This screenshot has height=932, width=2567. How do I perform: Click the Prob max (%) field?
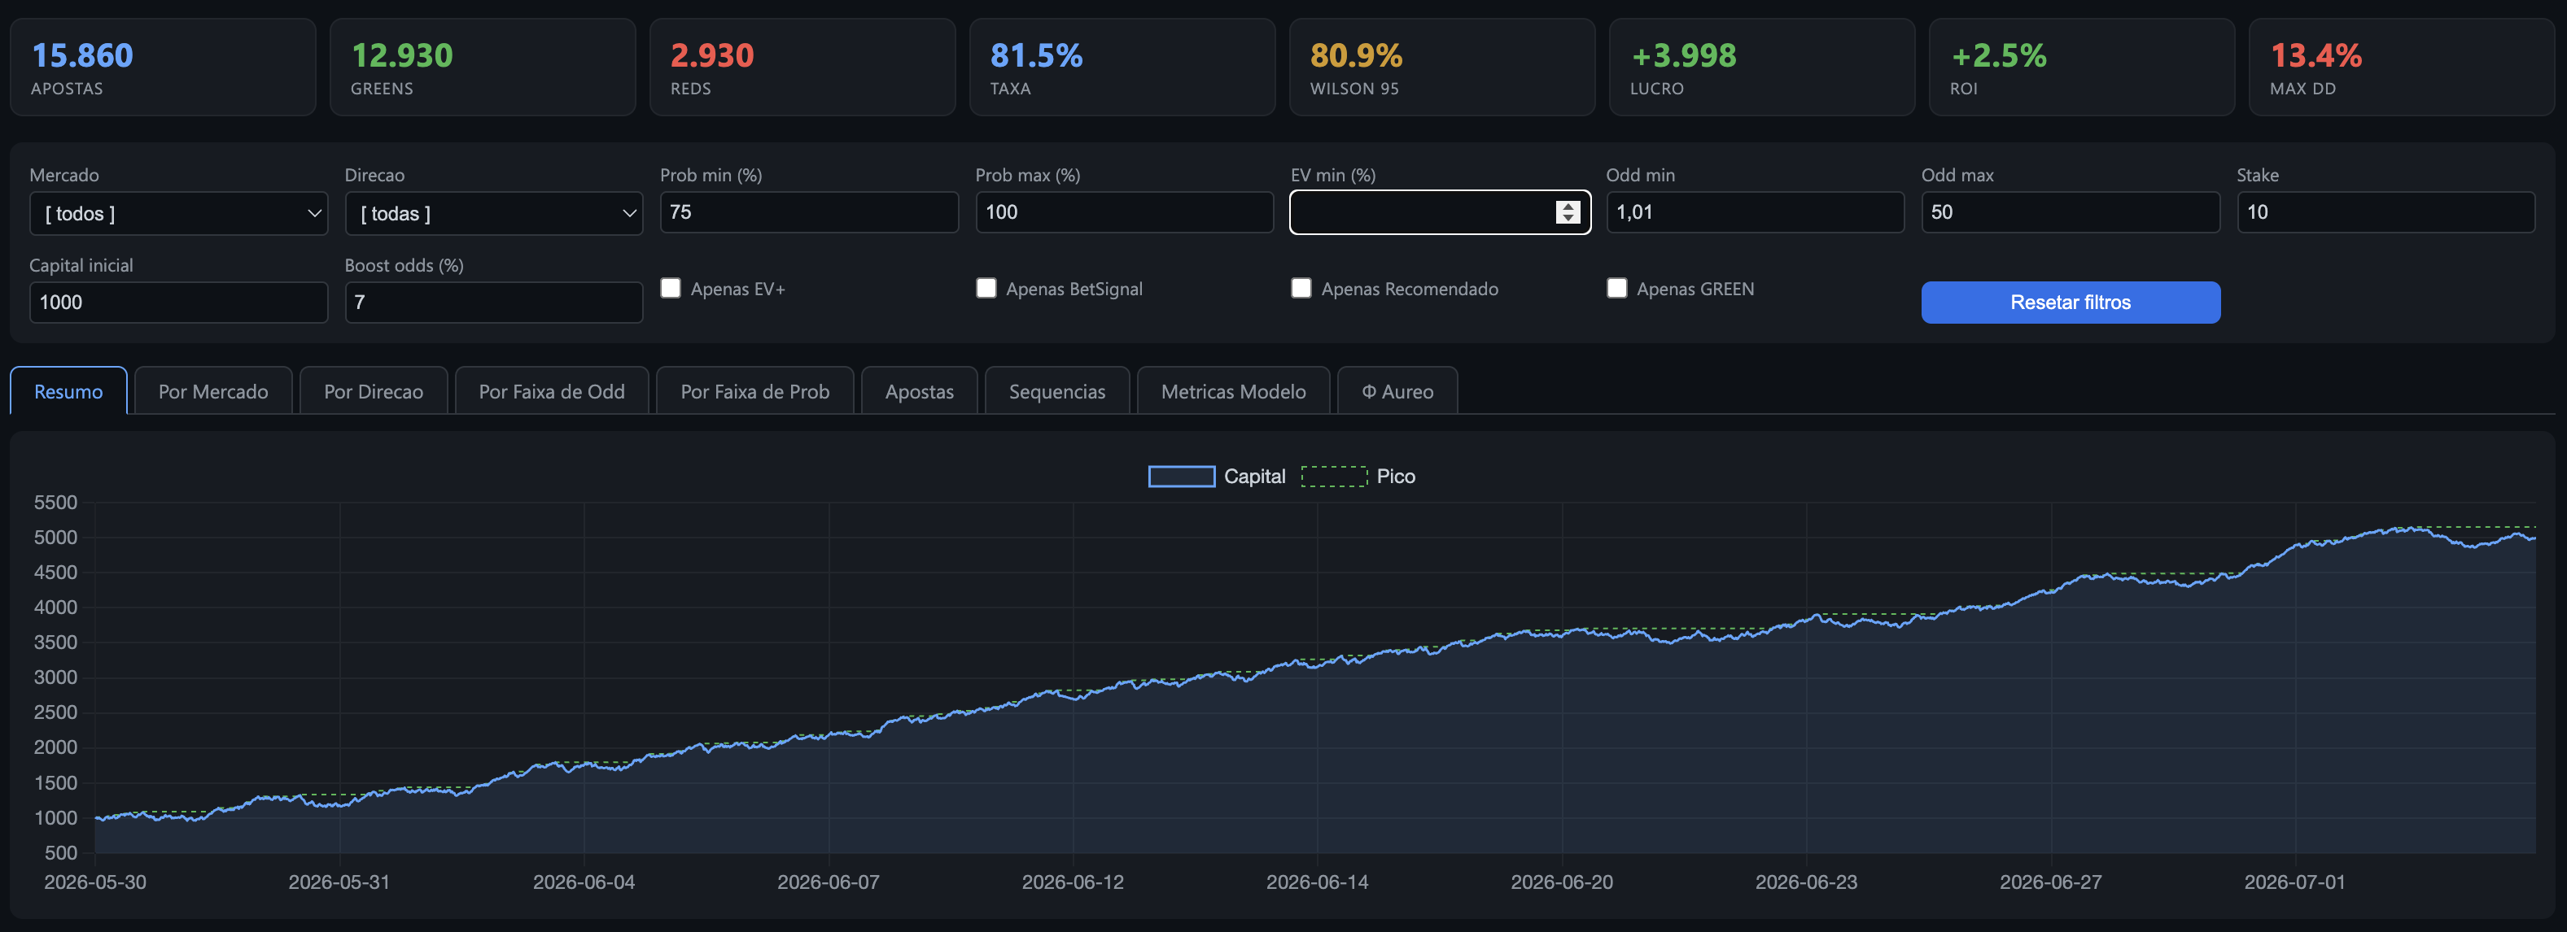click(x=1124, y=212)
